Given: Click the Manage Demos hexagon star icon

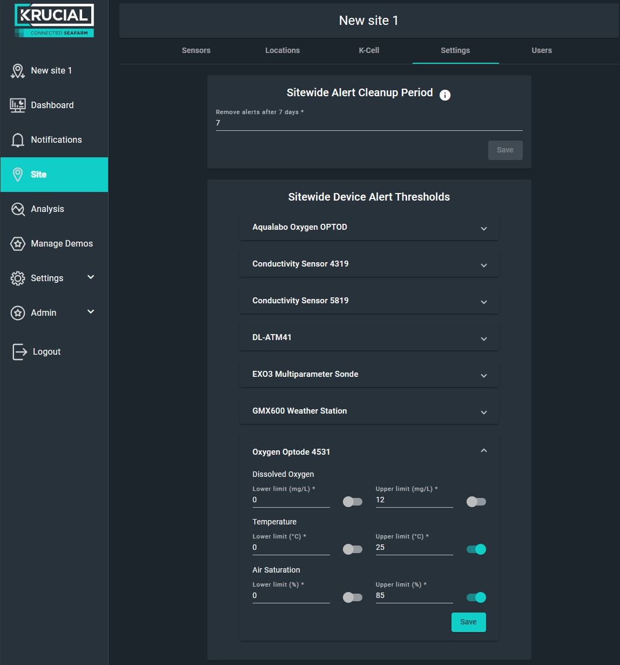Looking at the screenshot, I should (x=18, y=244).
